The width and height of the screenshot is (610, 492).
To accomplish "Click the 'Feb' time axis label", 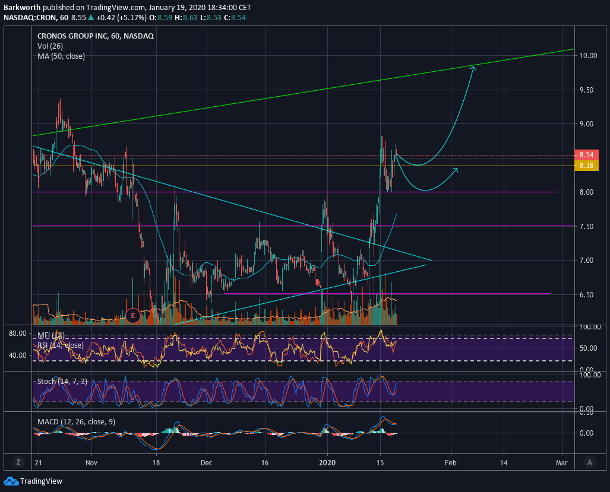I will point(450,462).
